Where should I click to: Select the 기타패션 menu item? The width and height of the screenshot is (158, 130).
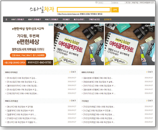point(66,20)
